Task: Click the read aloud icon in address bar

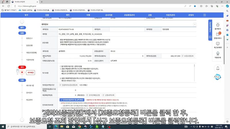Action: 190,6
